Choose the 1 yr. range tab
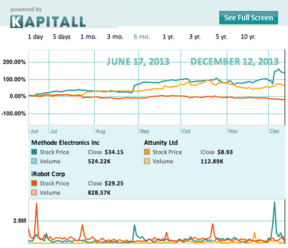The image size is (288, 248). [x=168, y=37]
